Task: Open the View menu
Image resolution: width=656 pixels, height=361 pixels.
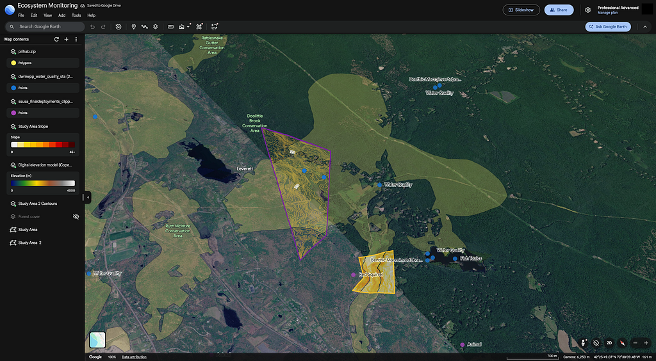Action: click(x=47, y=15)
